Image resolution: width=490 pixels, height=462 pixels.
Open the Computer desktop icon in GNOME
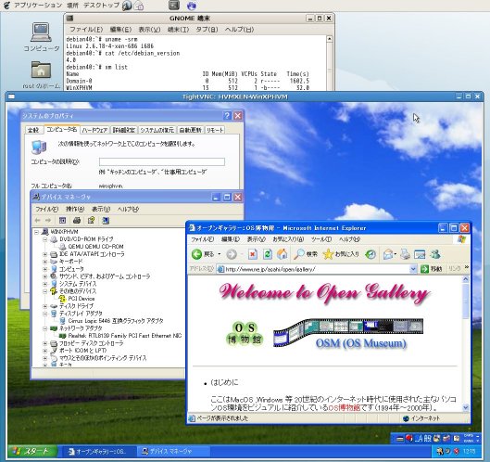click(41, 37)
